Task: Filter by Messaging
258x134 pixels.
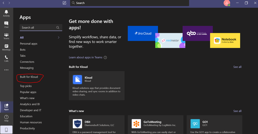Action: (x=27, y=68)
